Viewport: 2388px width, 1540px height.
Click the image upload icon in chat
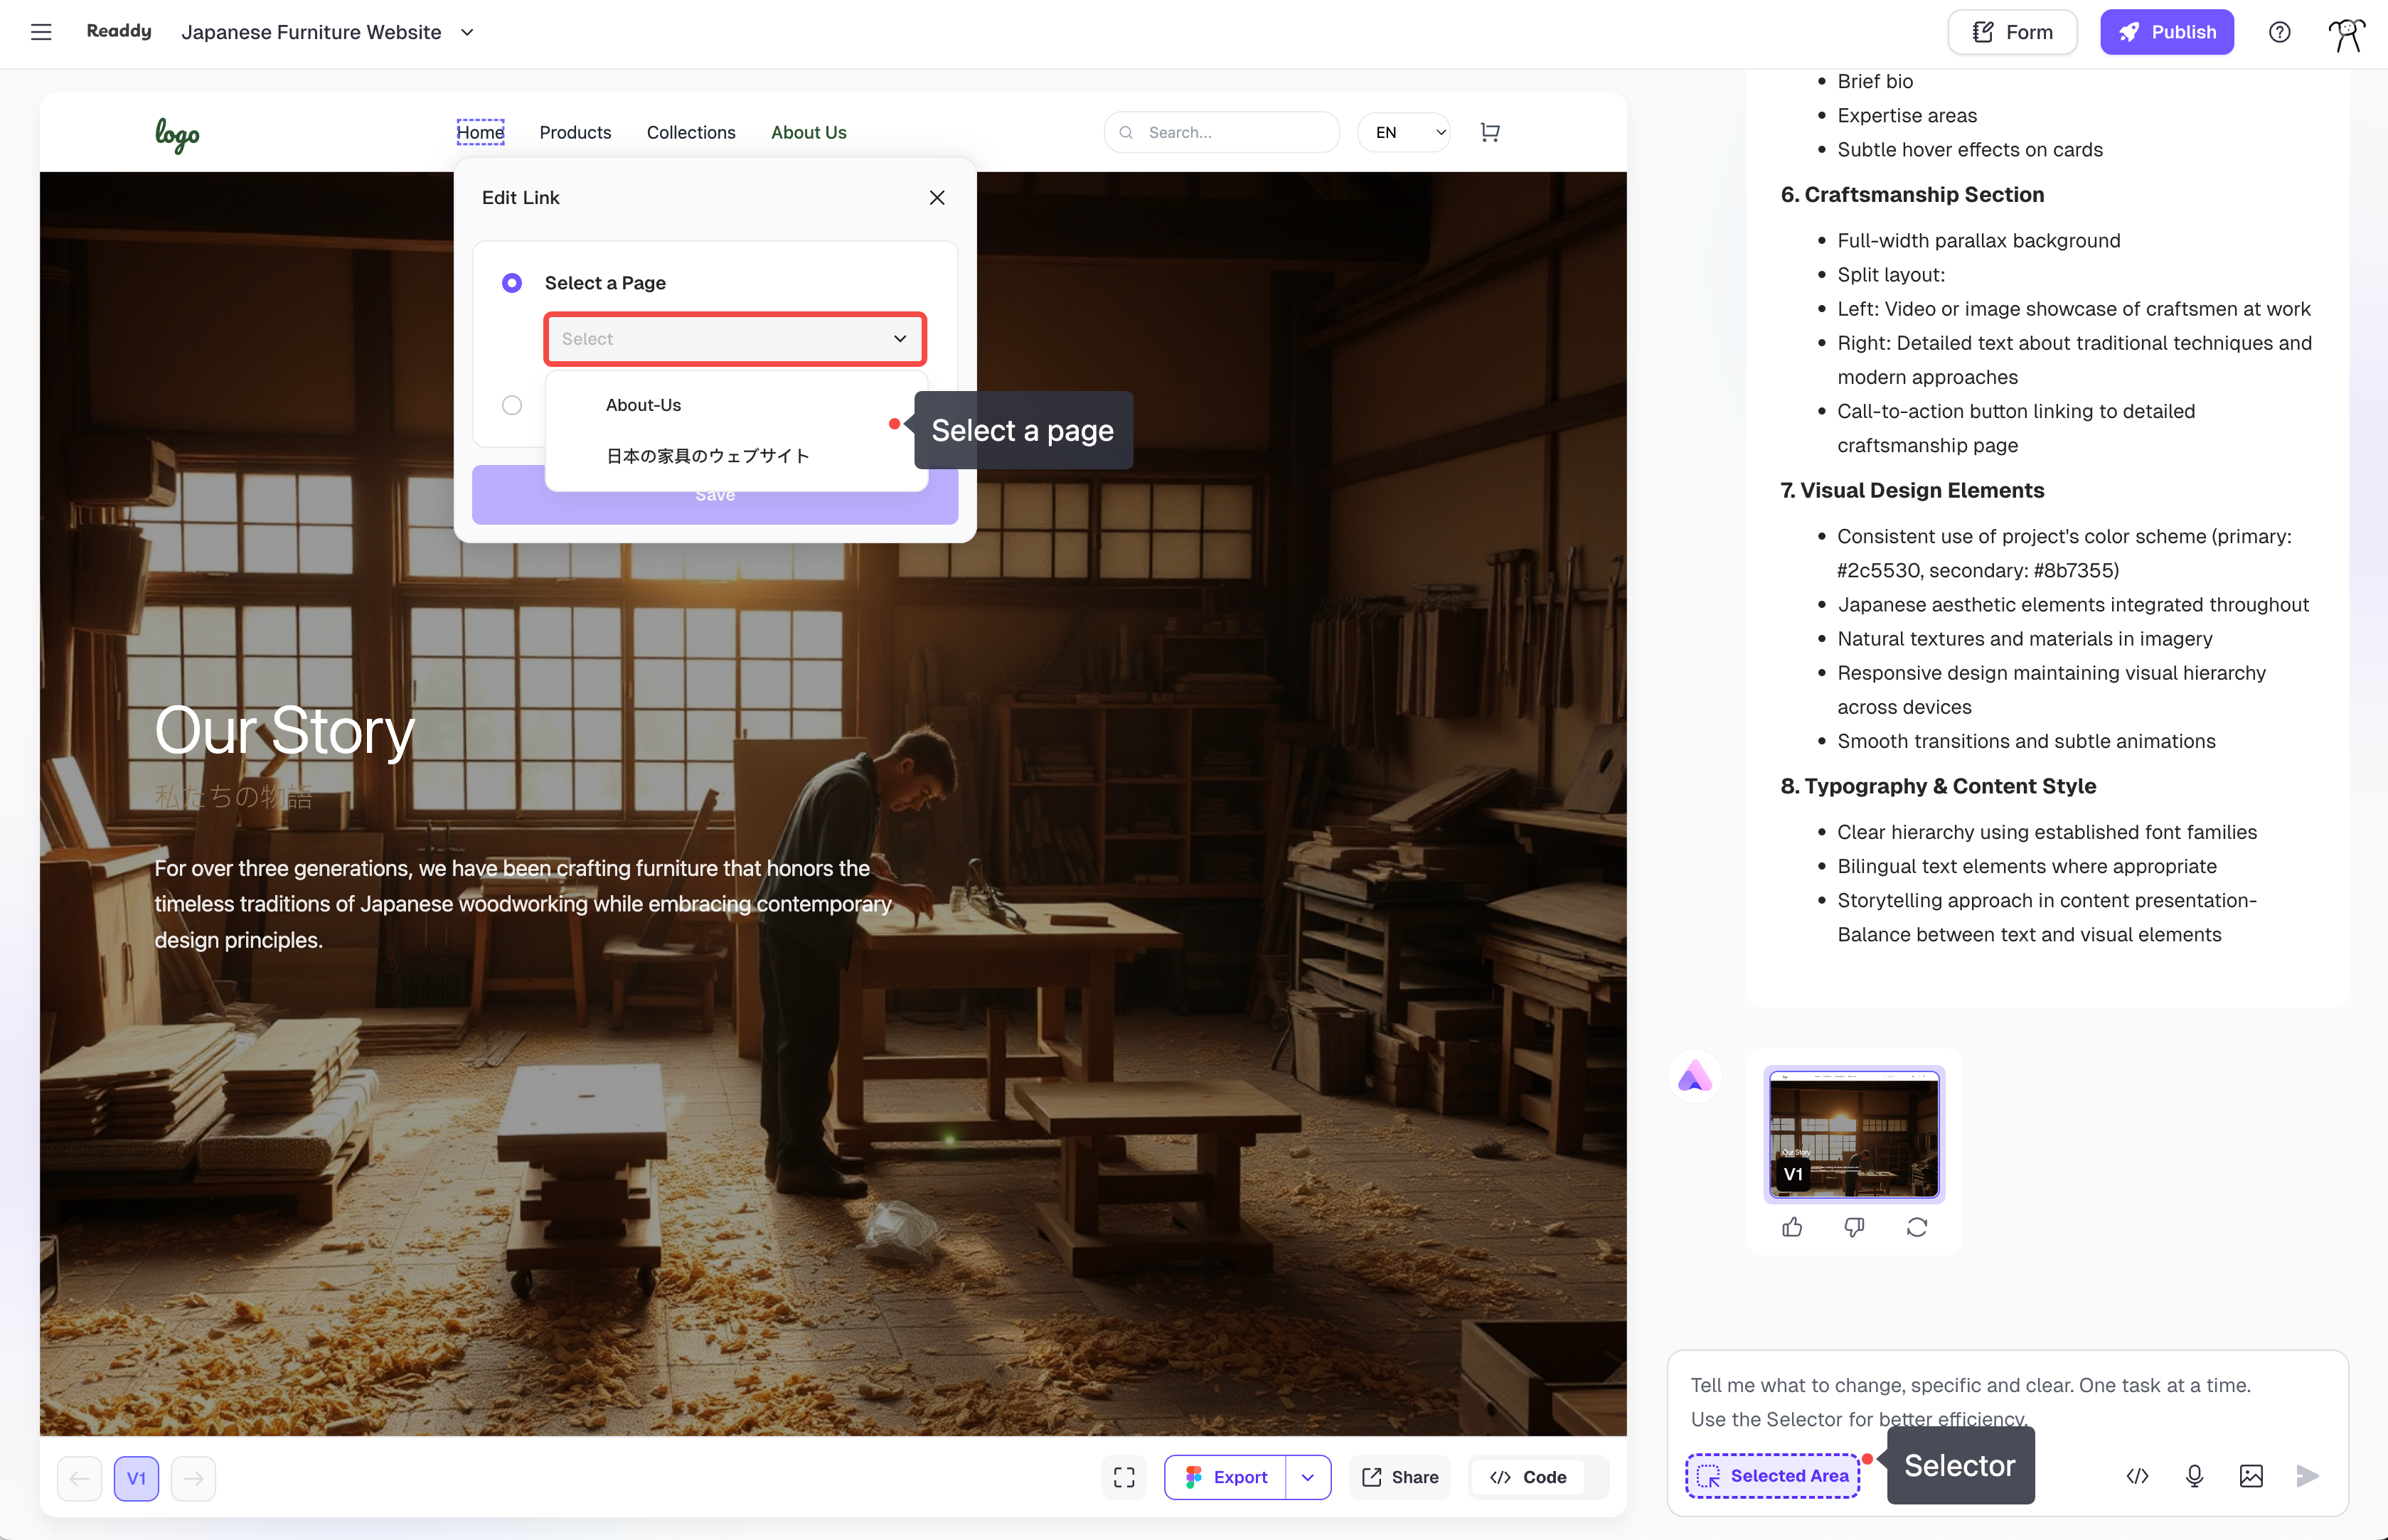(x=2251, y=1476)
